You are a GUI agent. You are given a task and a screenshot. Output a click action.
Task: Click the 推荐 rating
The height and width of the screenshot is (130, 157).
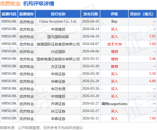(x=114, y=67)
